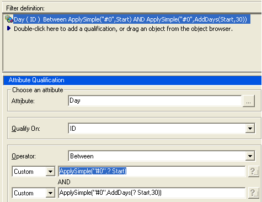262x202 pixels.
Task: Click the prompt icon next to first expression
Action: pyautogui.click(x=254, y=172)
